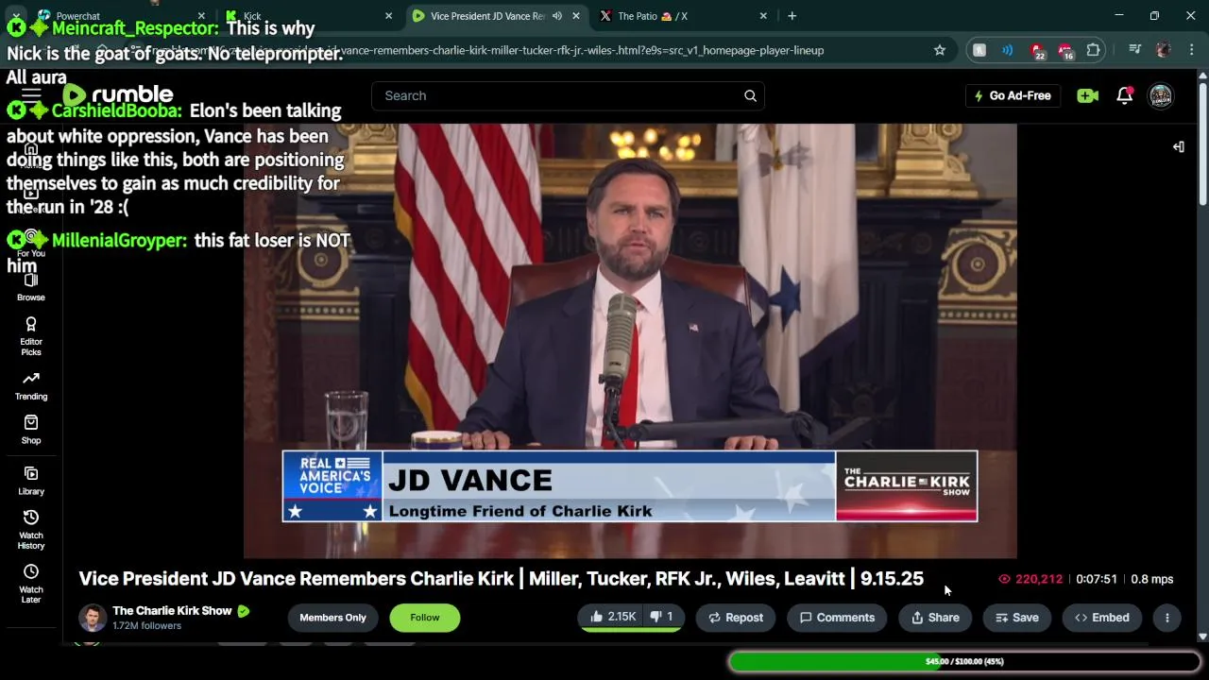The width and height of the screenshot is (1209, 680).
Task: Open the Chrome three-dot menu
Action: pyautogui.click(x=1190, y=50)
